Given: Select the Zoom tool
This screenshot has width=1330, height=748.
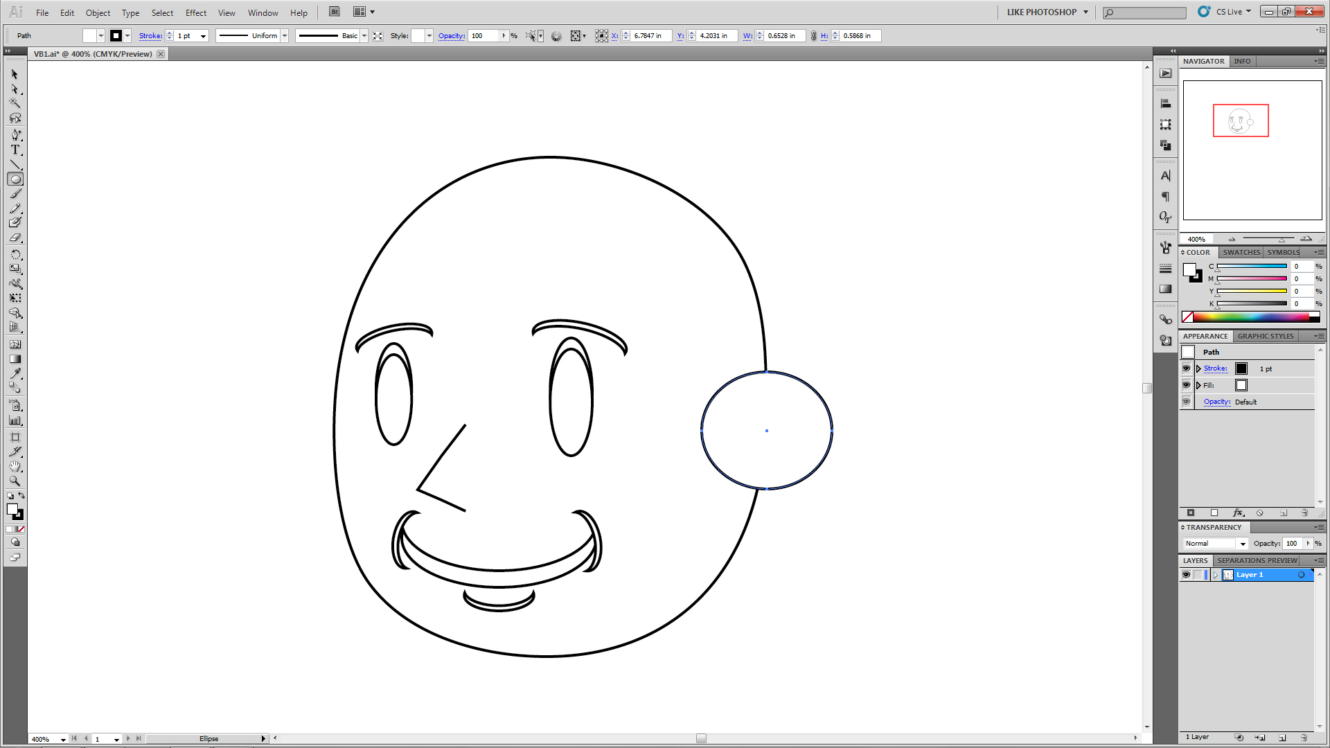Looking at the screenshot, I should click(15, 481).
